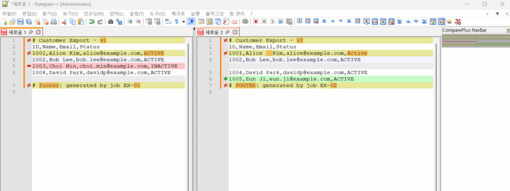
Task: Click the removed line 1003,Choi Min in left pane
Action: 109,66
